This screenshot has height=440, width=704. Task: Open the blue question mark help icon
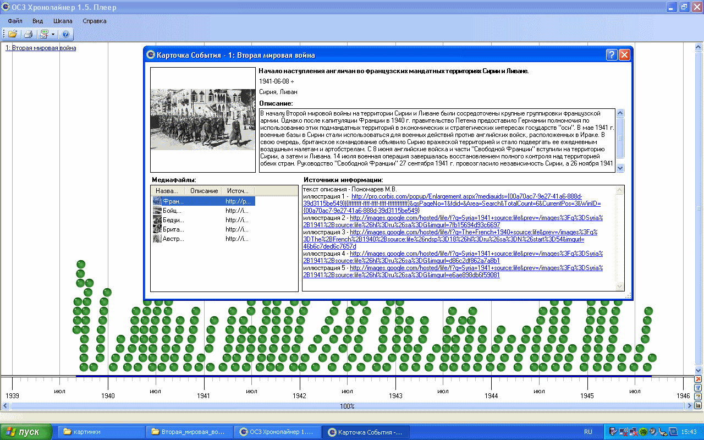pyautogui.click(x=65, y=34)
